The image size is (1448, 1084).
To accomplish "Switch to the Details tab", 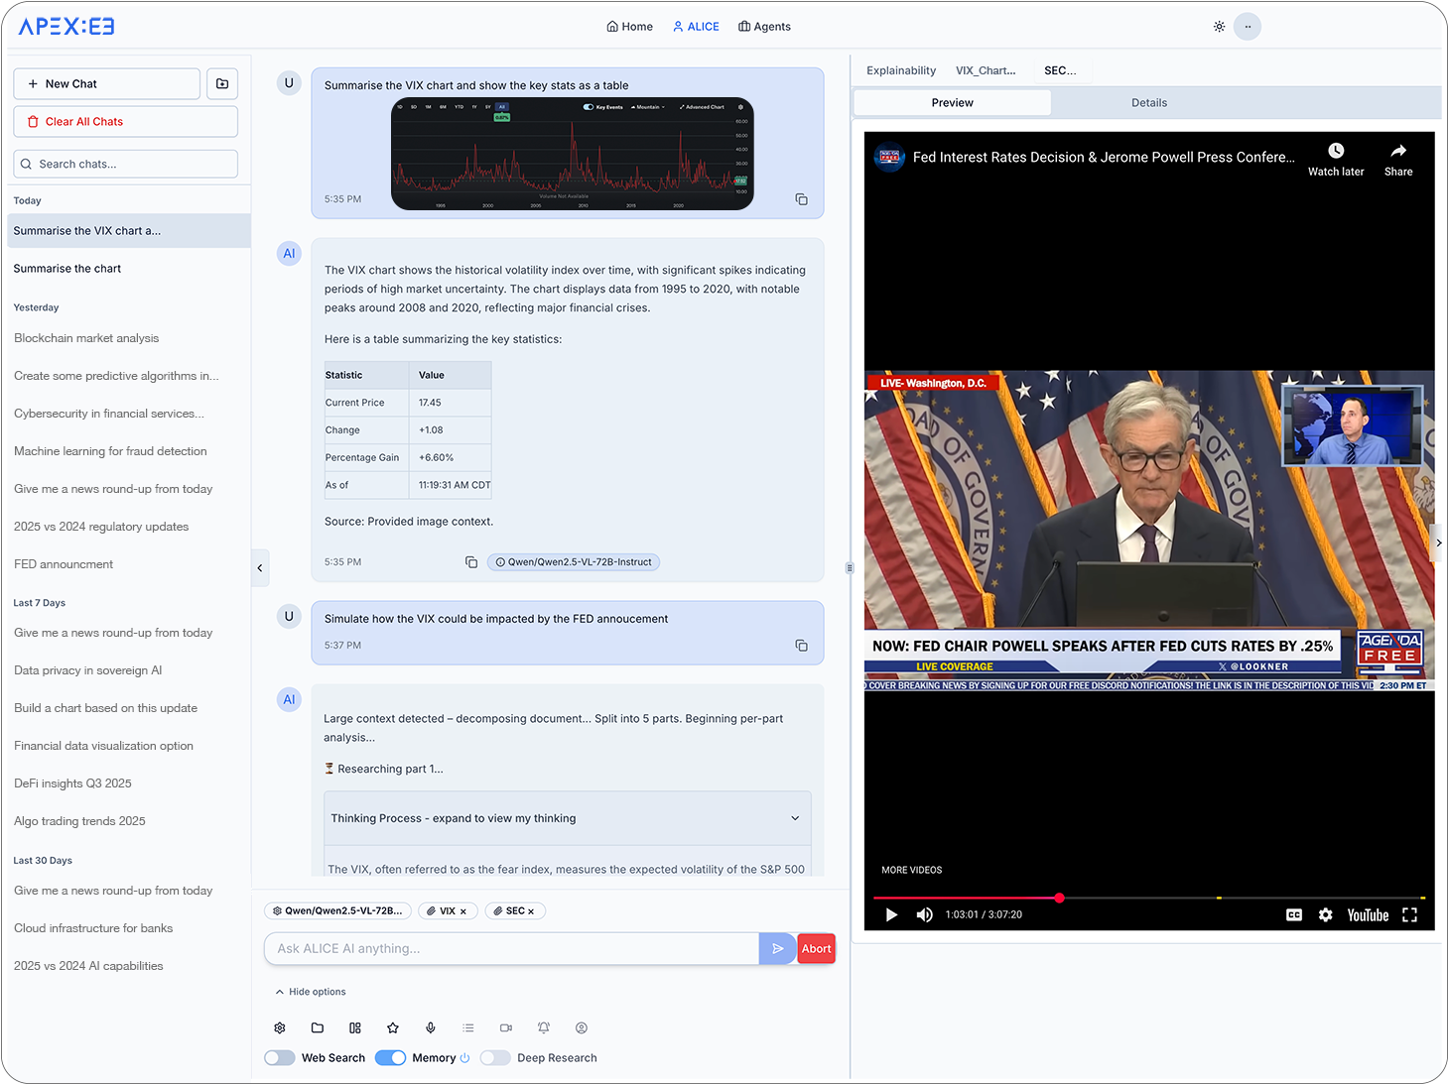I will [x=1148, y=103].
